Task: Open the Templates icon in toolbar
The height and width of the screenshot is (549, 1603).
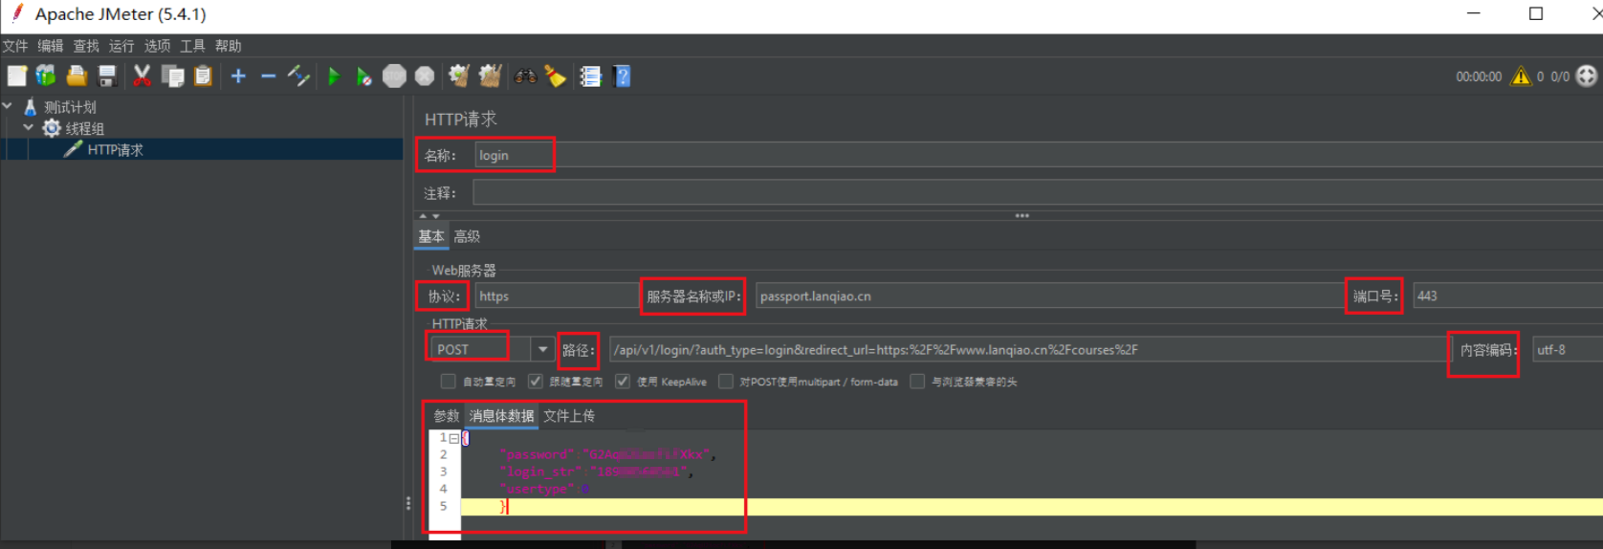Action: [46, 77]
